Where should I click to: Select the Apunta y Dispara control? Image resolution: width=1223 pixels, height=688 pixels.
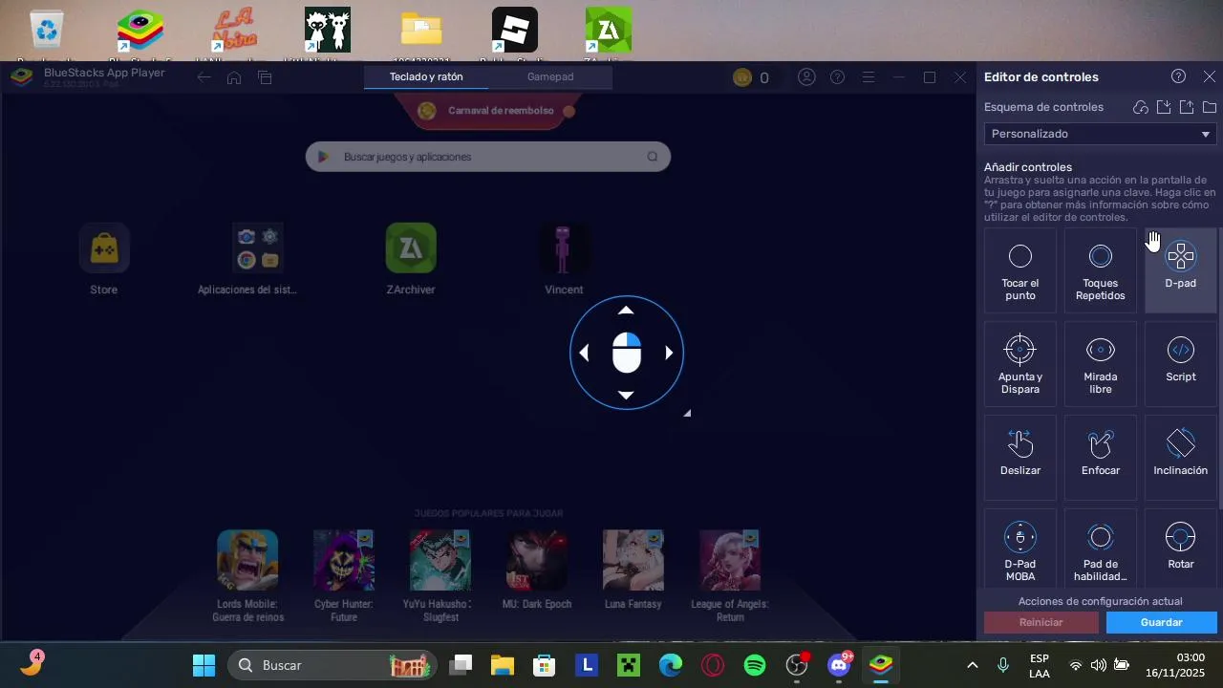click(x=1020, y=364)
